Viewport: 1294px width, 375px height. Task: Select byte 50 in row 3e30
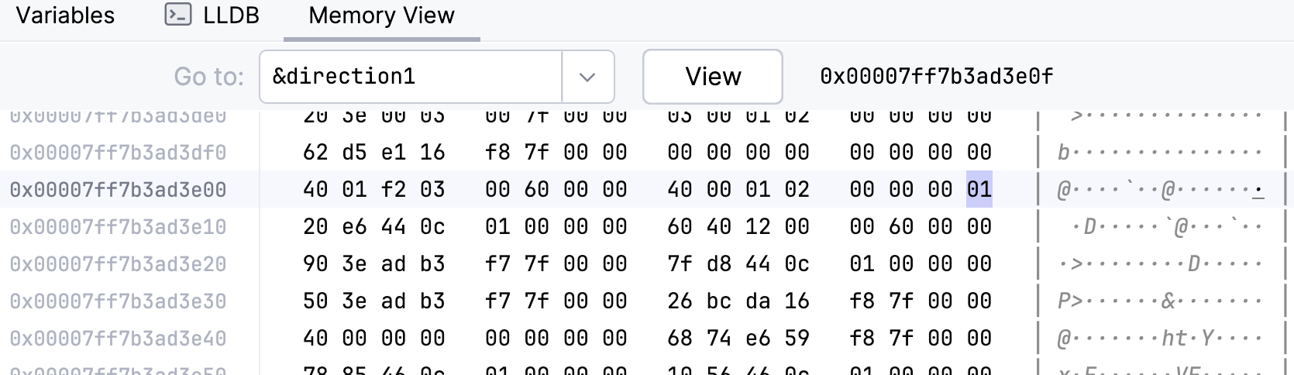pos(315,301)
